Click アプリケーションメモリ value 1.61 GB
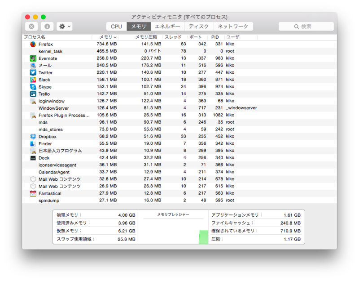This screenshot has height=281, width=359. coord(292,215)
